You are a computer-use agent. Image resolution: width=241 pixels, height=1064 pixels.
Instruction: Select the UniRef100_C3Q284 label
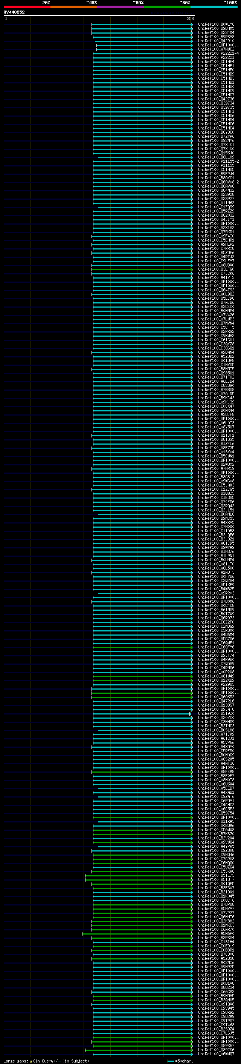click(216, 581)
